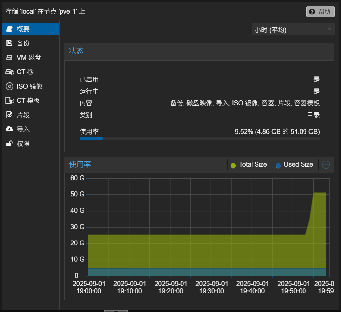Collapse the usage chart with the minus control

pos(326,164)
